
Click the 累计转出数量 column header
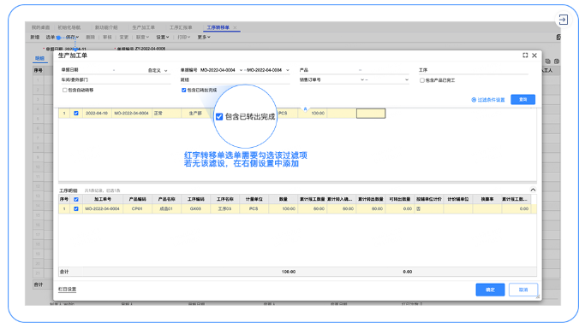(x=371, y=199)
